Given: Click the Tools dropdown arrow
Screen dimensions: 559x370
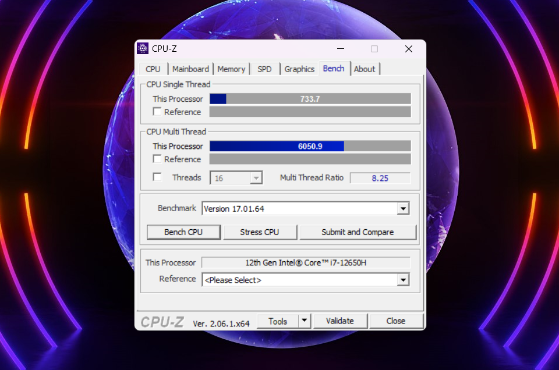Looking at the screenshot, I should (x=304, y=321).
